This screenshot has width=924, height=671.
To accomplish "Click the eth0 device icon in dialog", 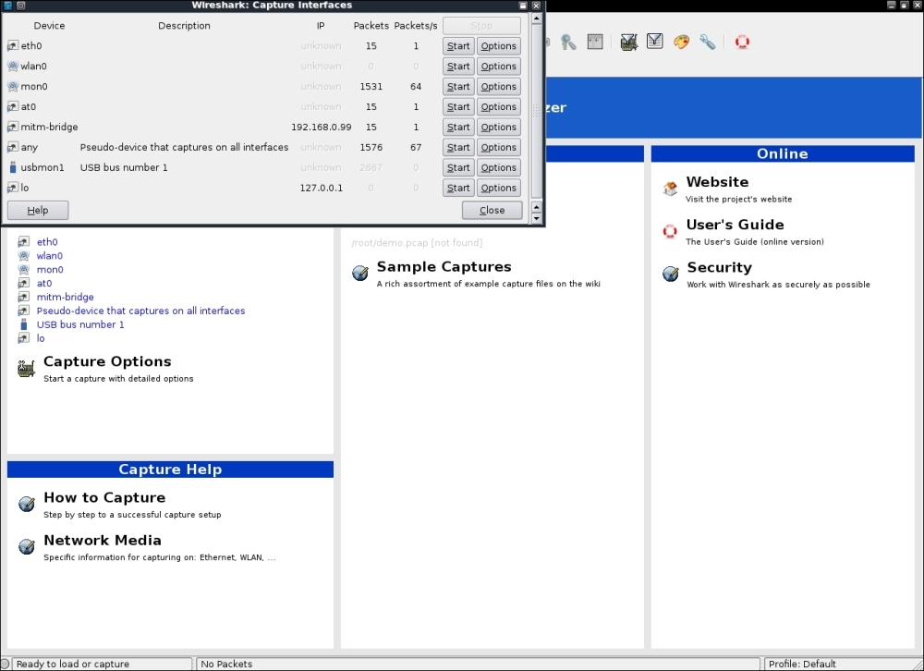I will 13,46.
